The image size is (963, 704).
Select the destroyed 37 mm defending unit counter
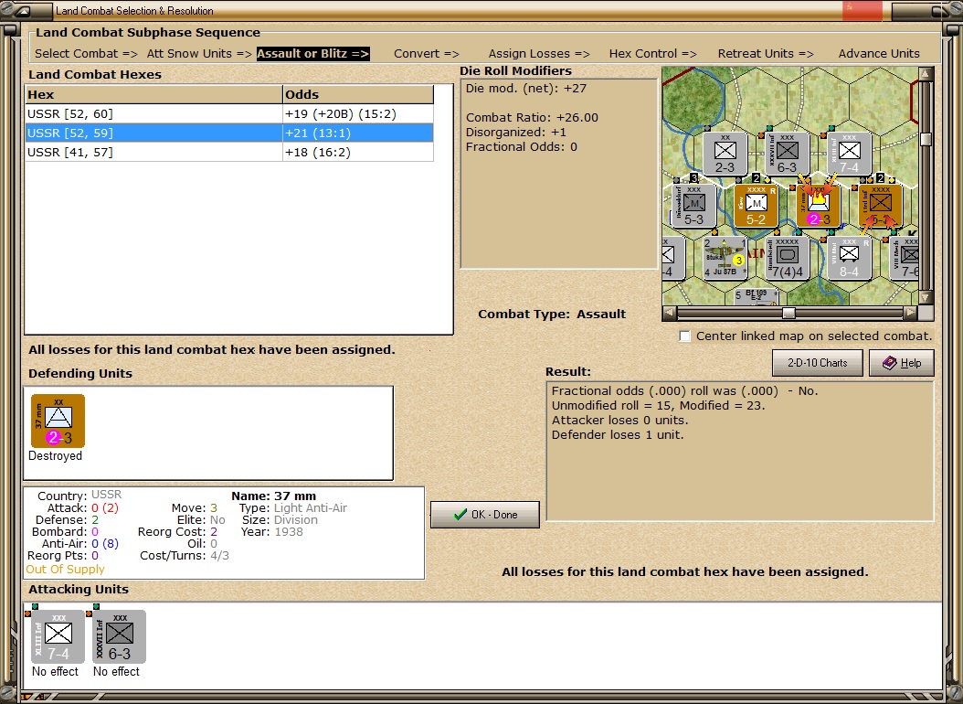58,421
